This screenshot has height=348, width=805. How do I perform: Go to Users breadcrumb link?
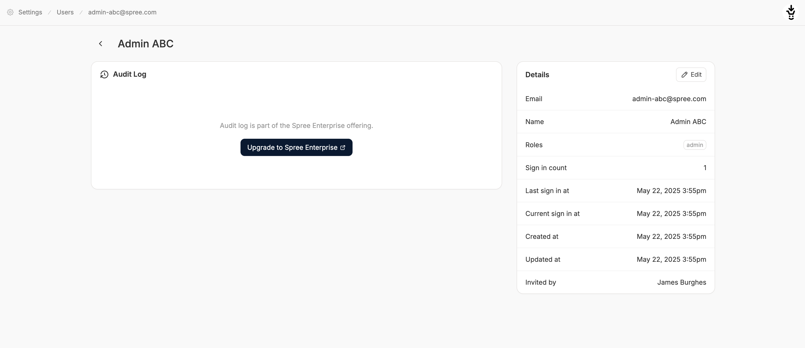(65, 12)
